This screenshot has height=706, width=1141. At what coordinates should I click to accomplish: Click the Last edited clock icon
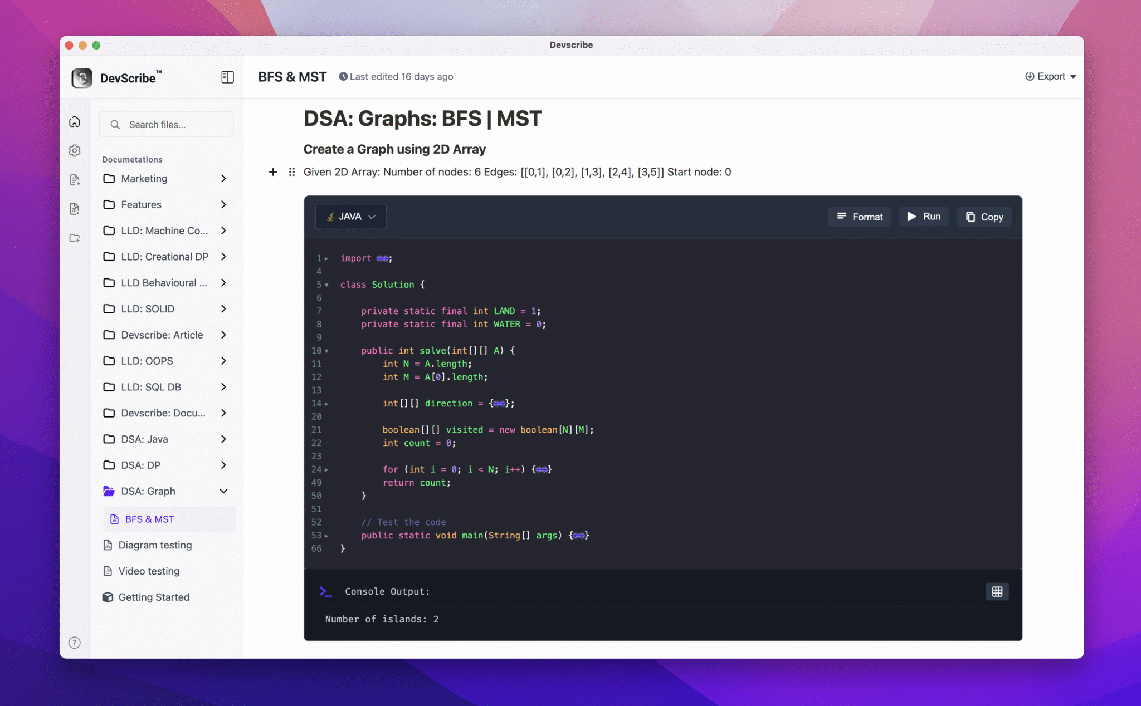click(x=343, y=77)
